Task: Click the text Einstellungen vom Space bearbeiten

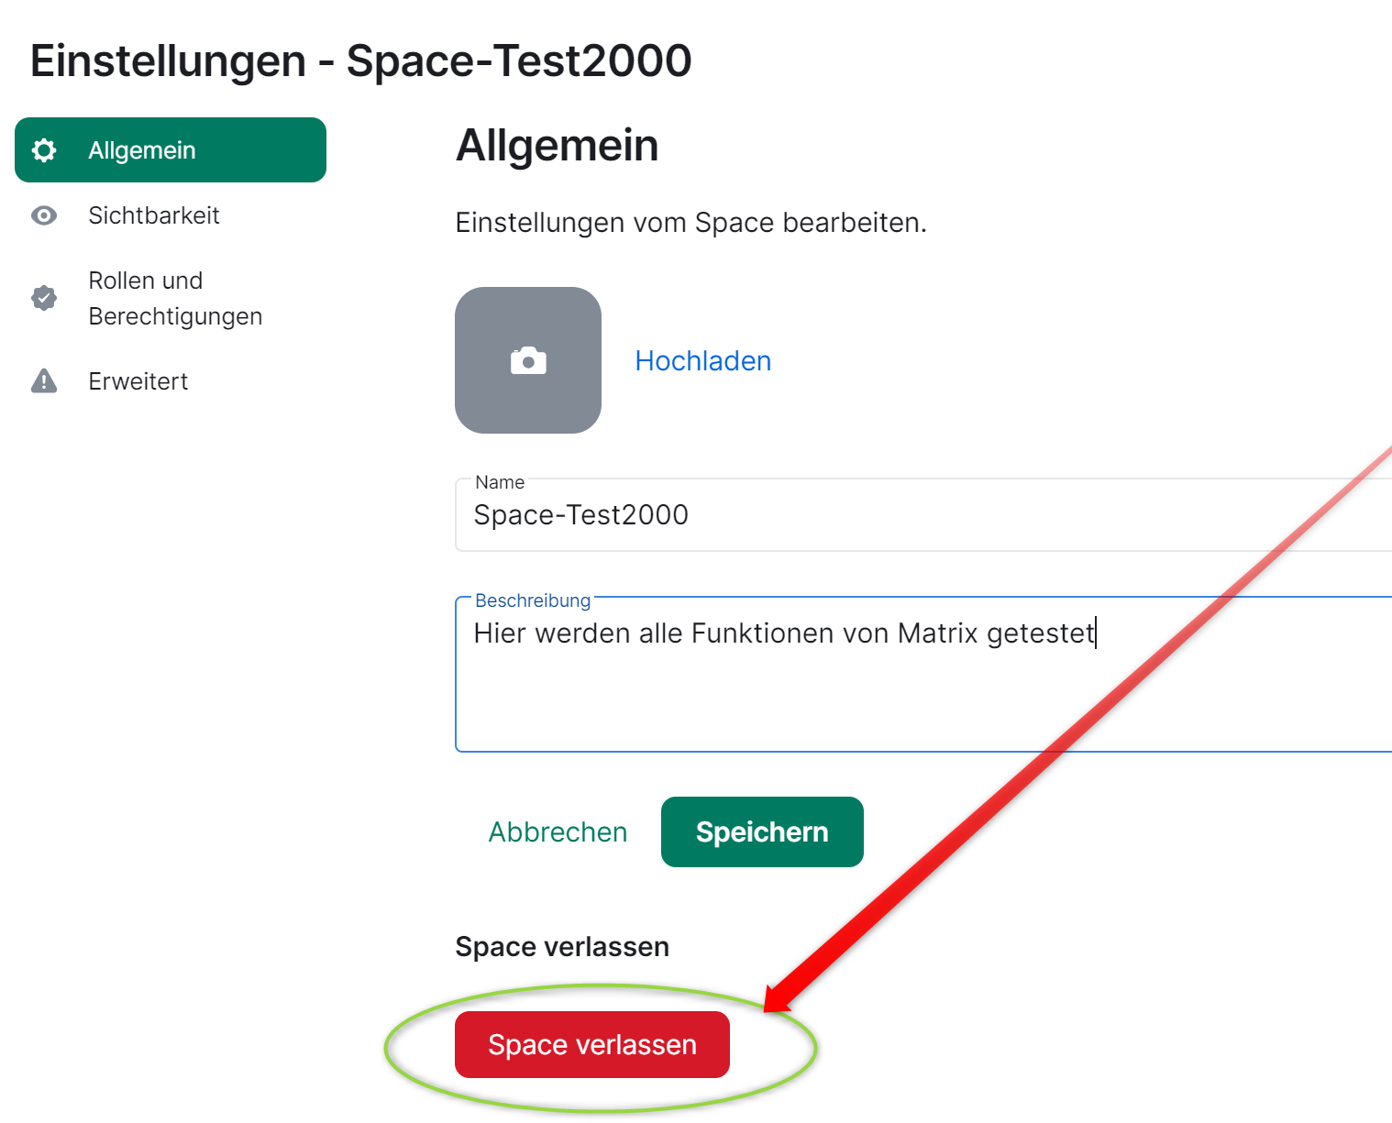Action: (x=690, y=223)
